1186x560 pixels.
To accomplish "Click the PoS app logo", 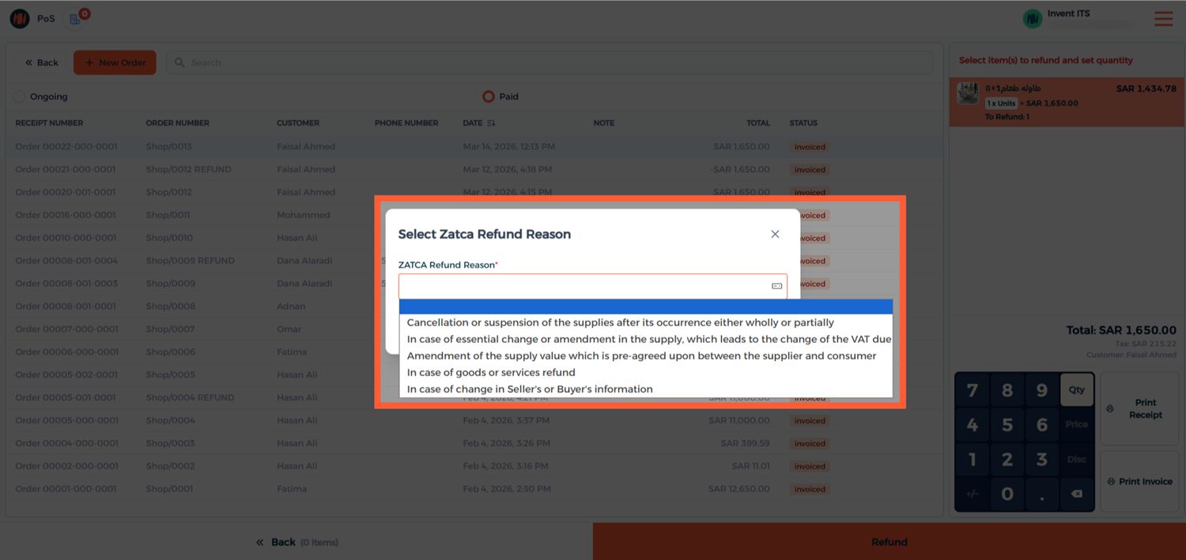I will click(x=20, y=18).
